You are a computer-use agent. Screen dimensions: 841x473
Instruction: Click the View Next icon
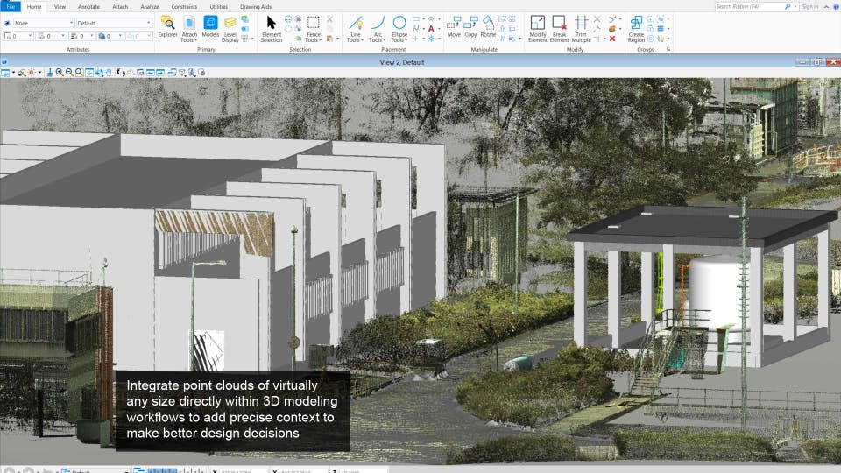(159, 73)
